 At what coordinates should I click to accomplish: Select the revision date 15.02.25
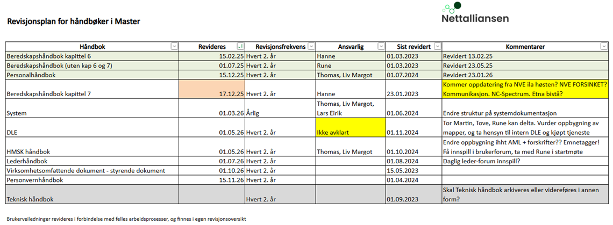(212, 56)
